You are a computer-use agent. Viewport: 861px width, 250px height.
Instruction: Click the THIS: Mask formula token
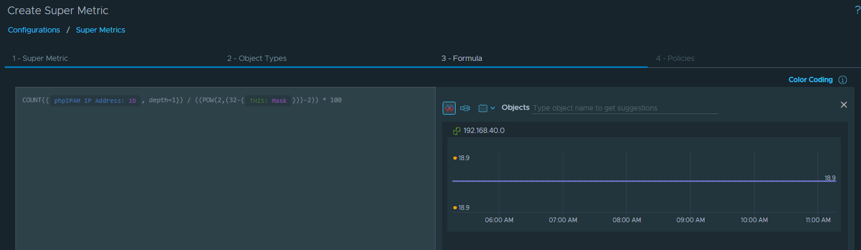click(x=268, y=100)
